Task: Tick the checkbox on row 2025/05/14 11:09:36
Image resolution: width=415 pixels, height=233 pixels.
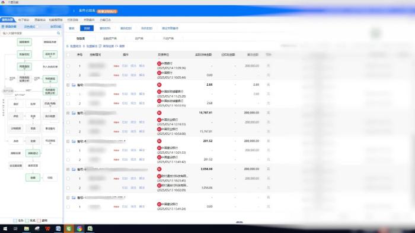Action: pos(68,66)
